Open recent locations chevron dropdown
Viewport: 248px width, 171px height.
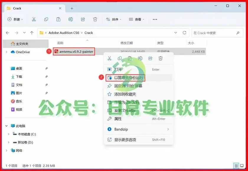24,33
